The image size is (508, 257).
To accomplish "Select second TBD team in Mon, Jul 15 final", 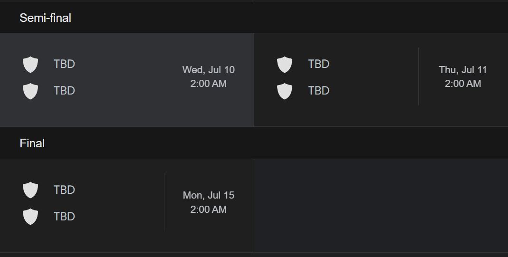I will coord(64,216).
